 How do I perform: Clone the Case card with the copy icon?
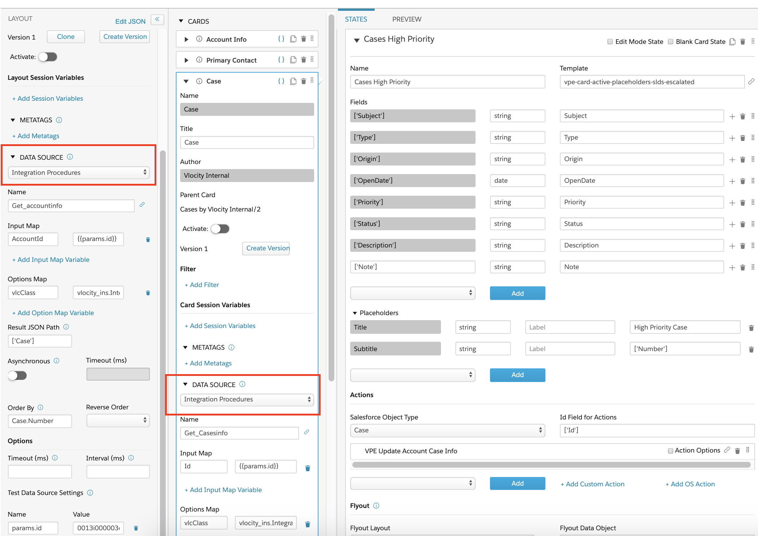pyautogui.click(x=293, y=81)
